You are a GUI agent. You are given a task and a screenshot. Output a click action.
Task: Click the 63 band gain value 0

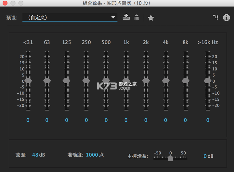(47, 120)
